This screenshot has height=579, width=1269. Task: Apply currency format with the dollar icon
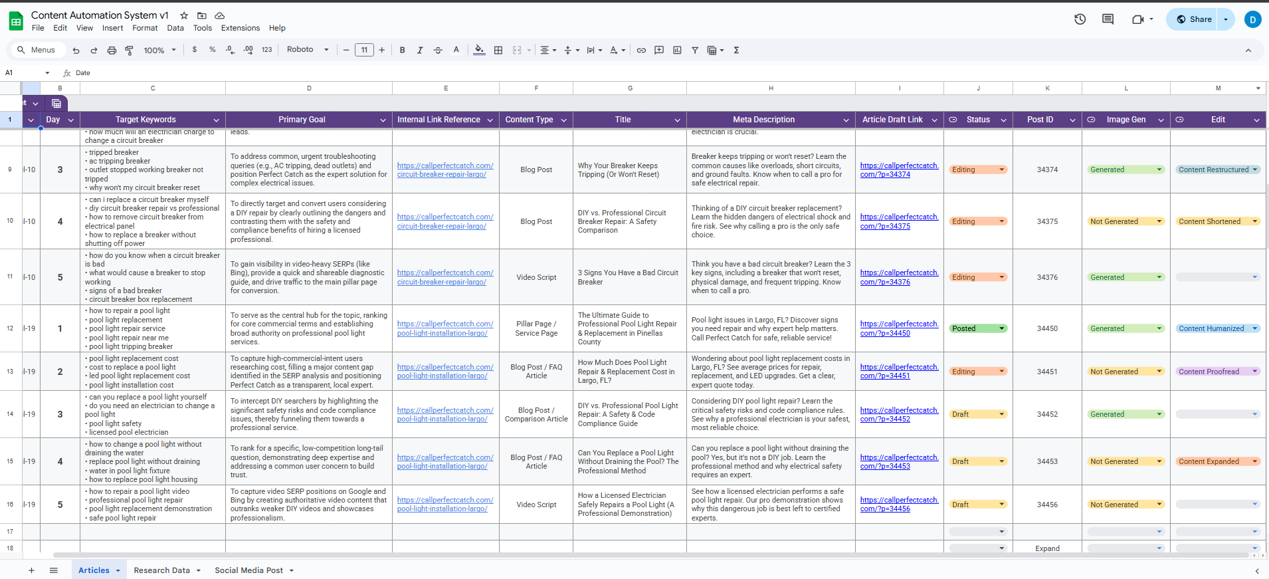195,50
